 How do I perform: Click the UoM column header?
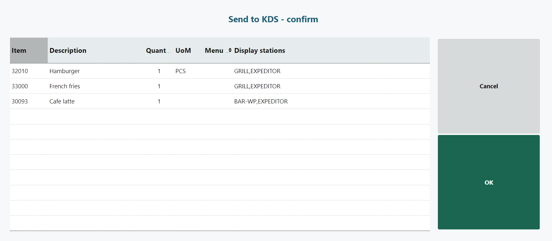click(x=183, y=51)
